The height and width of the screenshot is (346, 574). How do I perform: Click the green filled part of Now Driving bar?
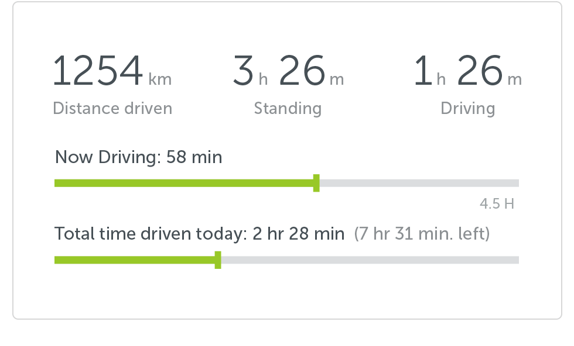pos(184,183)
